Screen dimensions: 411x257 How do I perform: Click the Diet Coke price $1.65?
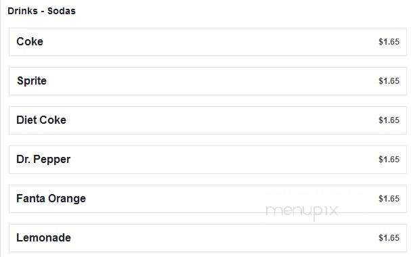tap(389, 120)
